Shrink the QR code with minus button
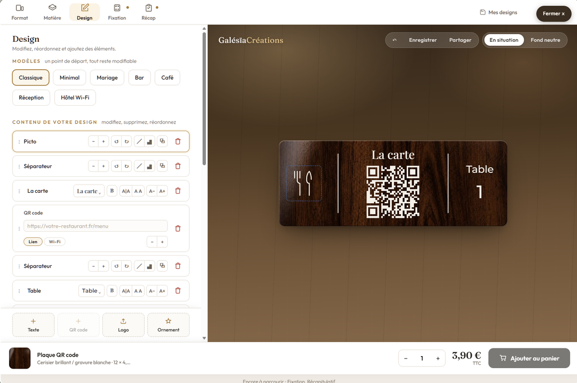 pyautogui.click(x=152, y=242)
